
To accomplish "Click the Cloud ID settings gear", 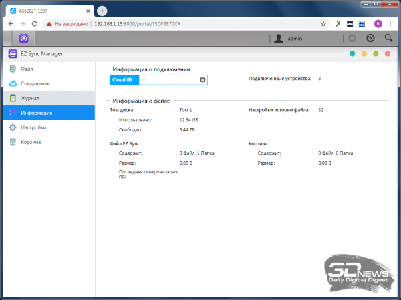I will tap(203, 80).
